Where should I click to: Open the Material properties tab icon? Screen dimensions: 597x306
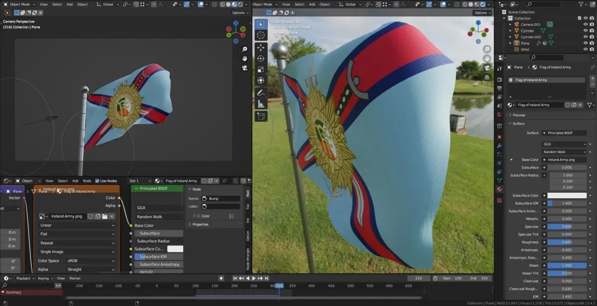pos(499,189)
